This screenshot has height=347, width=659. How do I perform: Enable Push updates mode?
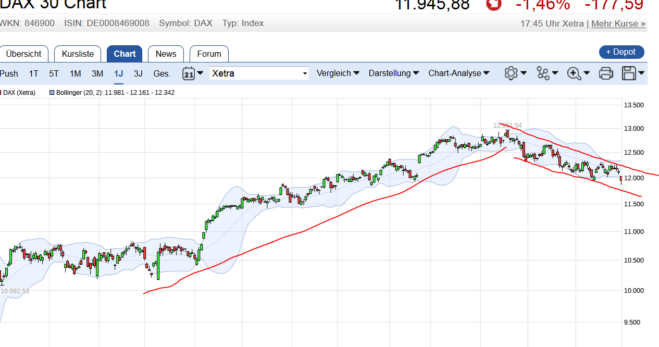pyautogui.click(x=9, y=73)
